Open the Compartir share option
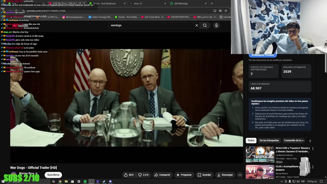The image size is (327, 184). [162, 175]
